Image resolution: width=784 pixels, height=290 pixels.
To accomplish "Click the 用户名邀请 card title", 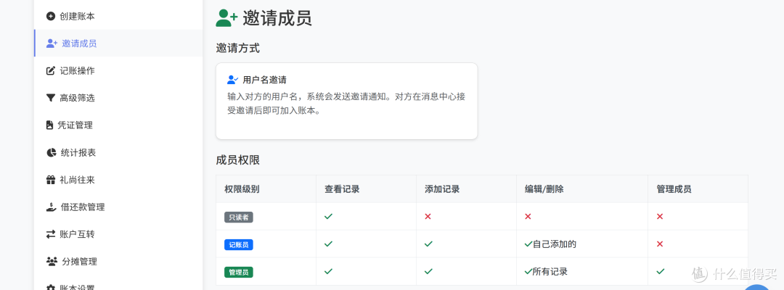I will click(x=264, y=80).
